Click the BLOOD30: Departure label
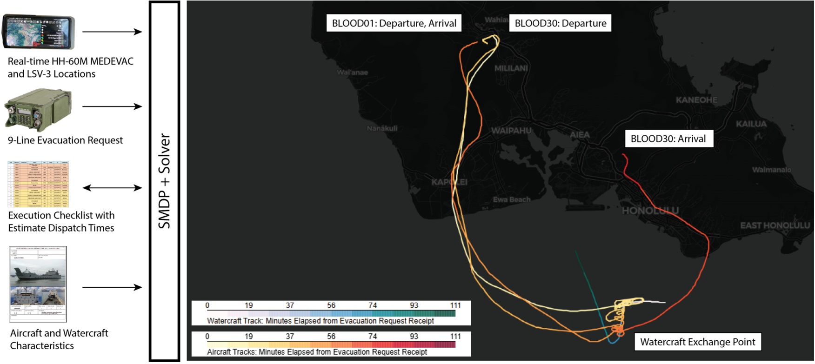815x364 pixels. [560, 23]
